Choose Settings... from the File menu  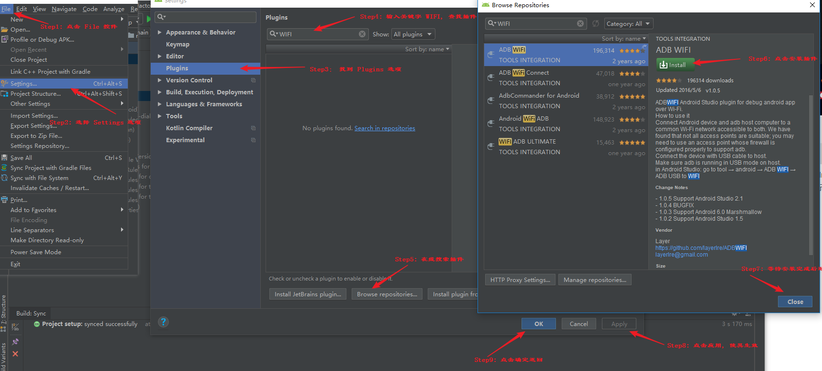coord(64,83)
